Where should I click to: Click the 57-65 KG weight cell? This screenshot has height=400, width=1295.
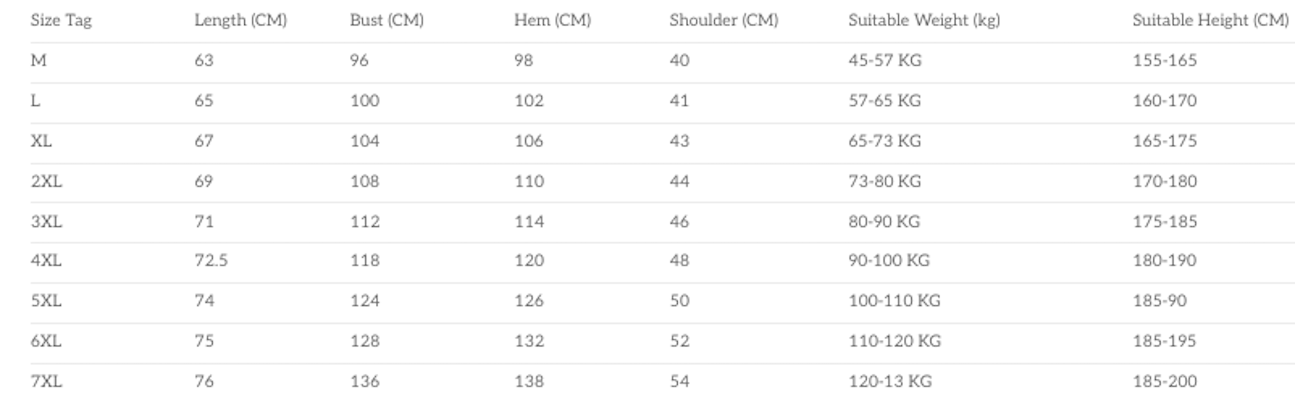(885, 101)
